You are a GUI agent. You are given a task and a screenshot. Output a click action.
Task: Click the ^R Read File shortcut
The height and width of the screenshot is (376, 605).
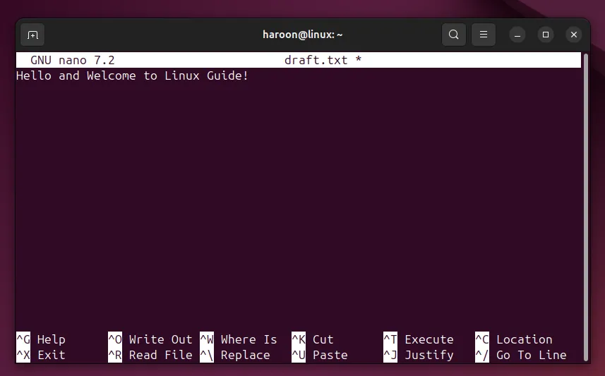[x=150, y=355]
